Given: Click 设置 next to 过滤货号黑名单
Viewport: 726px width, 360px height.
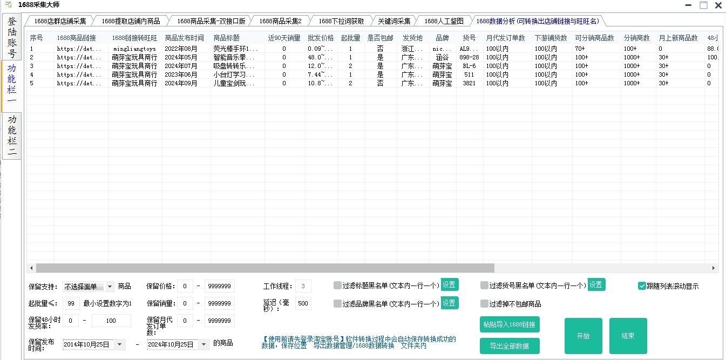Looking at the screenshot, I should tap(596, 285).
